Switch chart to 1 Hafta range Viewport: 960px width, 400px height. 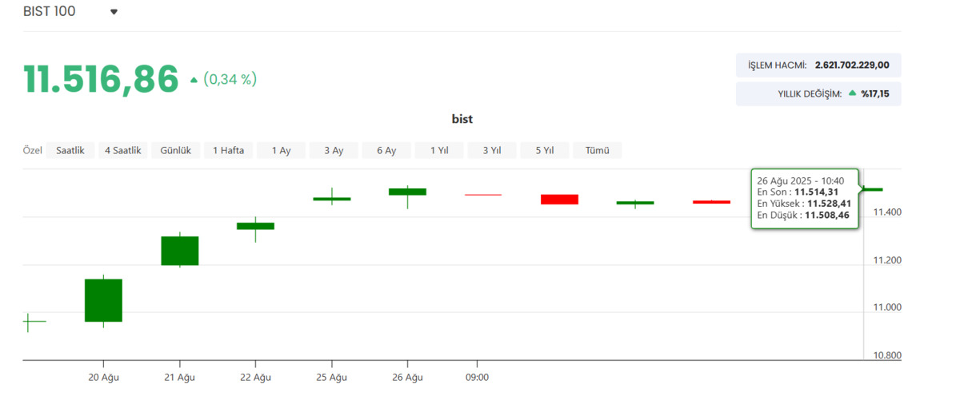coord(228,150)
